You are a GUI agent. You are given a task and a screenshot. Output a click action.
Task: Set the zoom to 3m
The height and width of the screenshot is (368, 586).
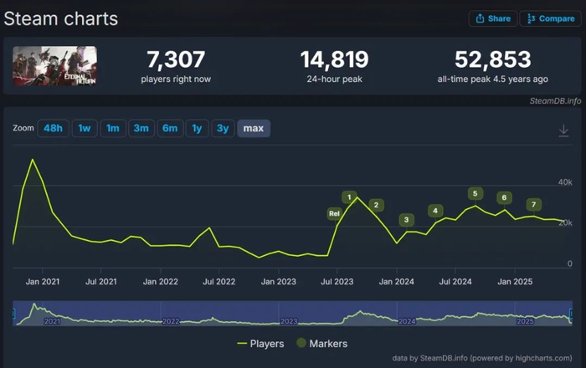tap(141, 129)
